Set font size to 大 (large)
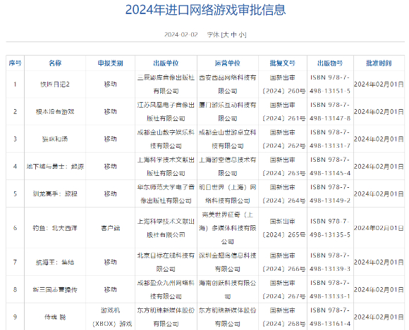Image resolution: width=409 pixels, height=330 pixels. (x=226, y=34)
